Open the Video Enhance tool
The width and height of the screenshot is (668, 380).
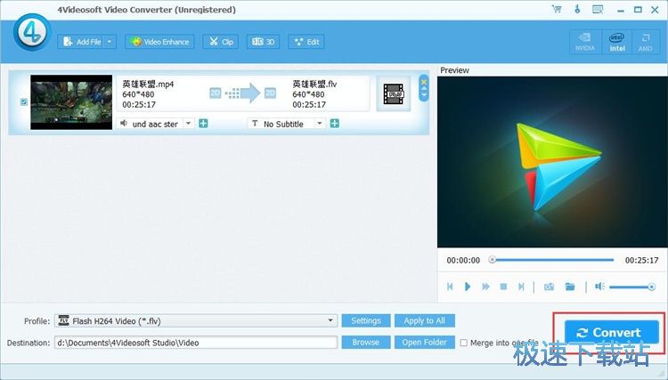pos(159,42)
